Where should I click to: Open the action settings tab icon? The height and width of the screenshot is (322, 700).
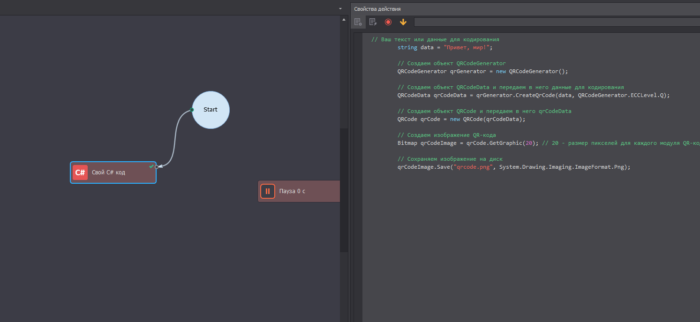[358, 22]
